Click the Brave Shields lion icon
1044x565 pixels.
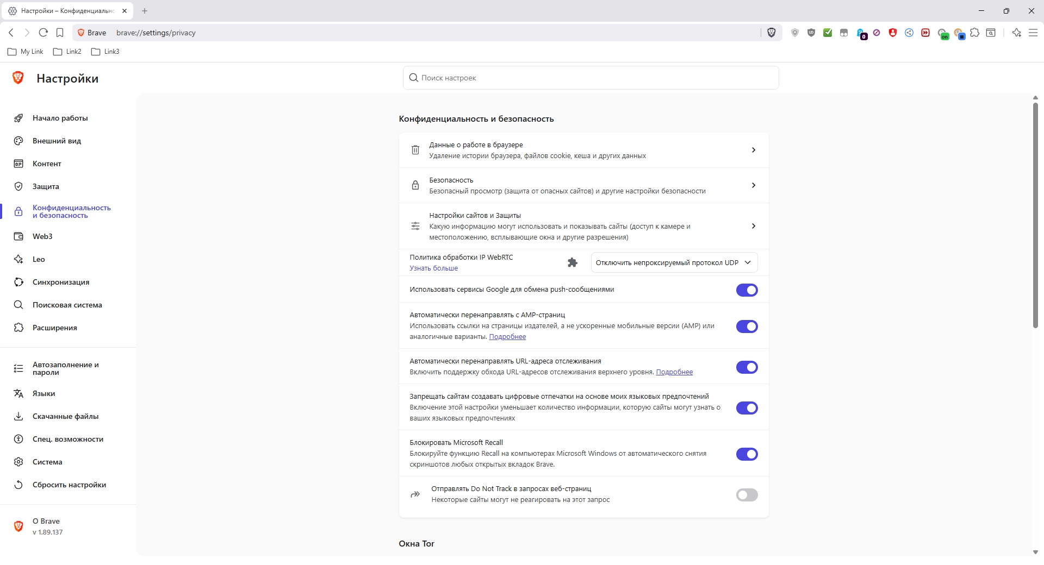tap(771, 33)
